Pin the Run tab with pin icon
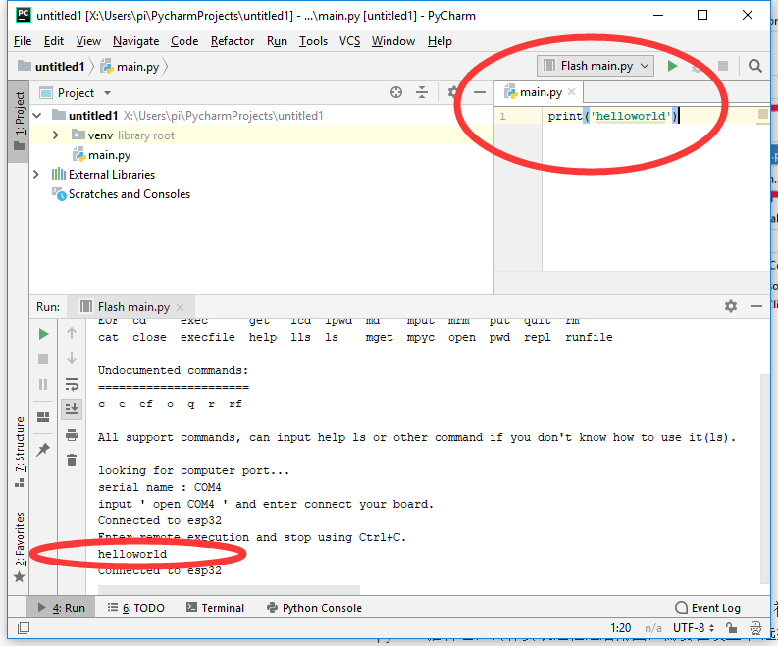 pyautogui.click(x=43, y=449)
